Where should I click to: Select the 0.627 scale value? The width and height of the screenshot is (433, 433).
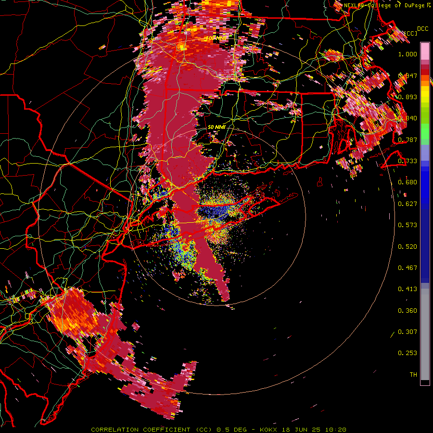tap(408, 204)
